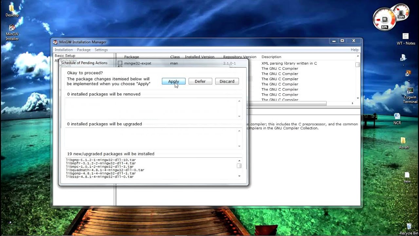The height and width of the screenshot is (236, 419).
Task: Click the horizontal scrollbar thumb of package list
Action: coord(287,103)
